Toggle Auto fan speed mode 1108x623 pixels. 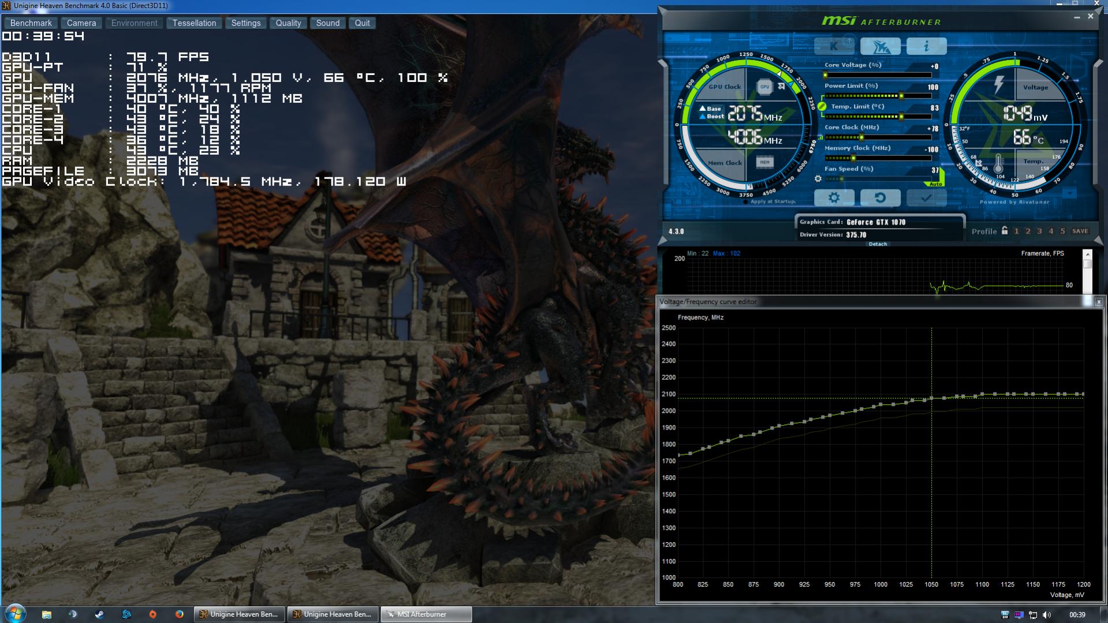point(936,184)
